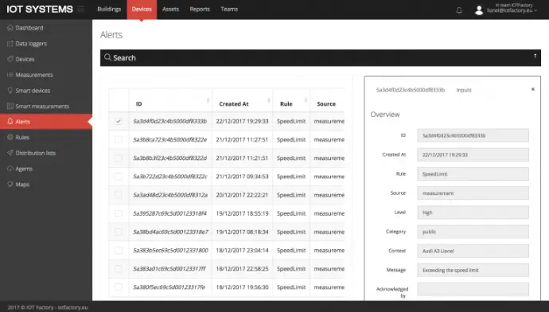The width and height of the screenshot is (549, 312).
Task: Click the Level field showing high
Action: 473,213
